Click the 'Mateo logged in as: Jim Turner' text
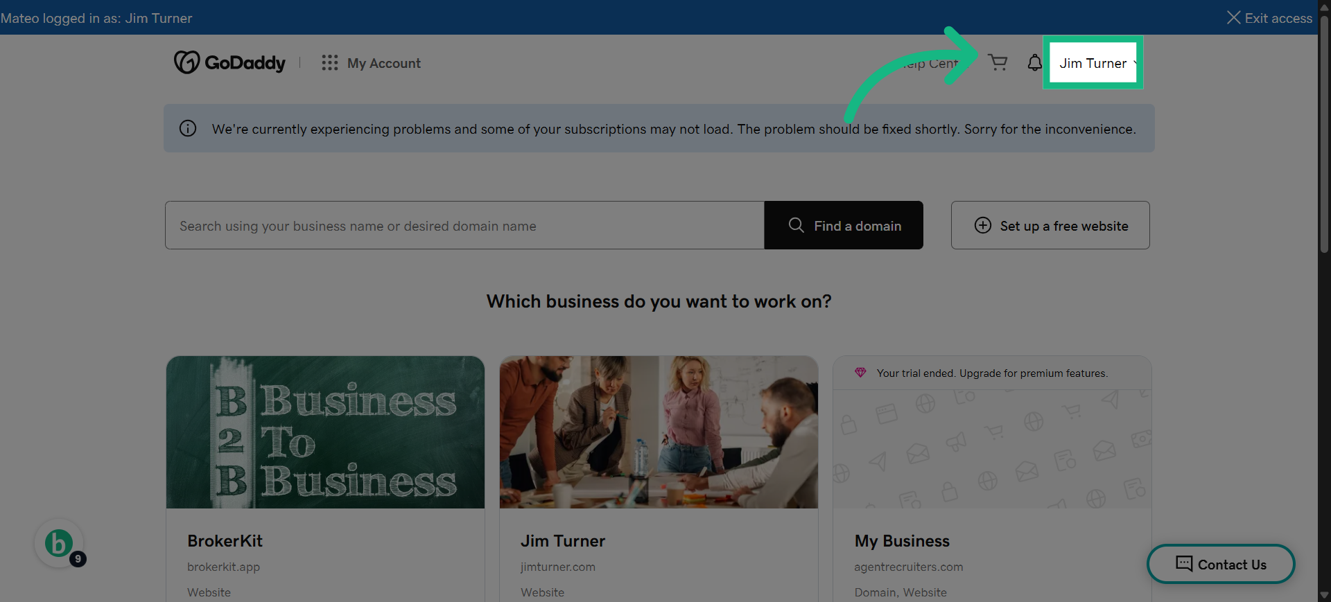 pos(96,18)
